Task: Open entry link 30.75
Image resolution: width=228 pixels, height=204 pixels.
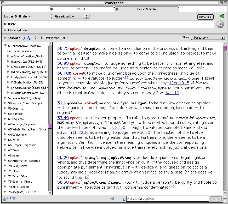Action: 63,49
